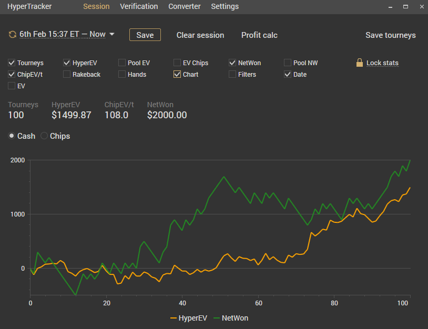Click the 40 x-axis label
Screen dimensions: 428x329
coord(182,303)
